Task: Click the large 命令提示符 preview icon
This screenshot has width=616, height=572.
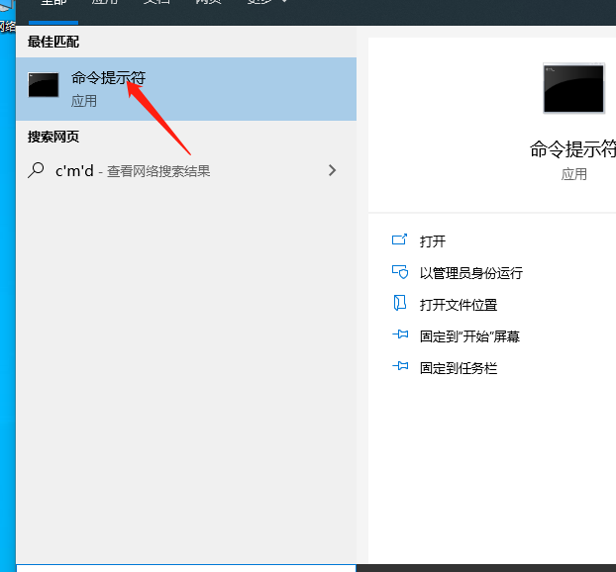Action: pos(573,89)
